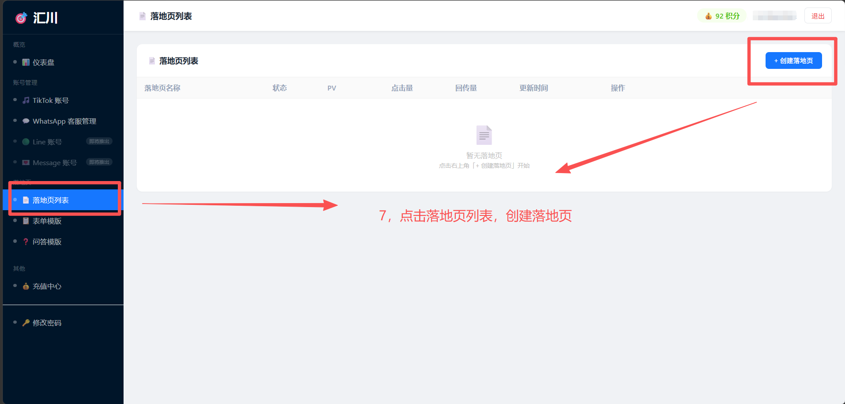
Task: Open 充值中心 sidebar item
Action: coord(63,286)
